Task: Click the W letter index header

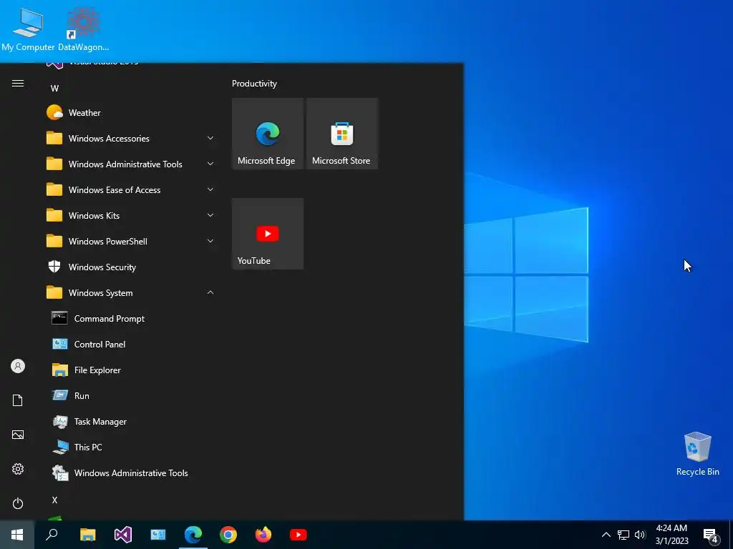Action: pyautogui.click(x=54, y=88)
